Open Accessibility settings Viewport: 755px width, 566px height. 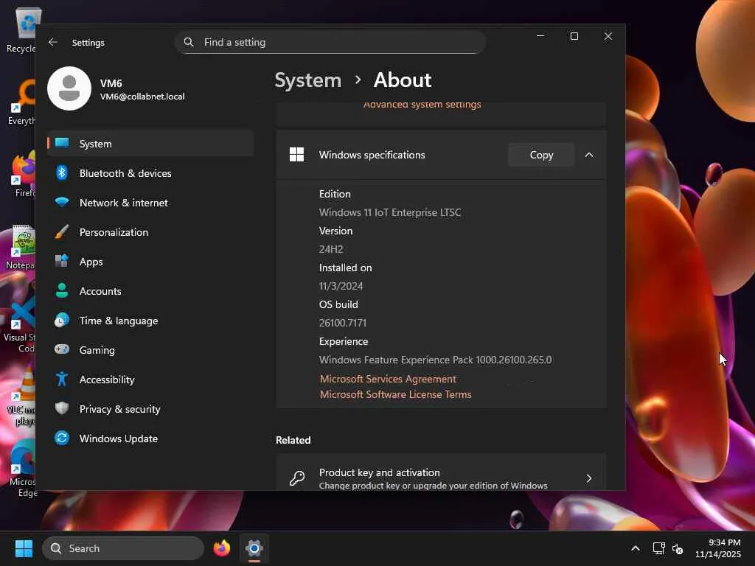[x=150, y=380]
